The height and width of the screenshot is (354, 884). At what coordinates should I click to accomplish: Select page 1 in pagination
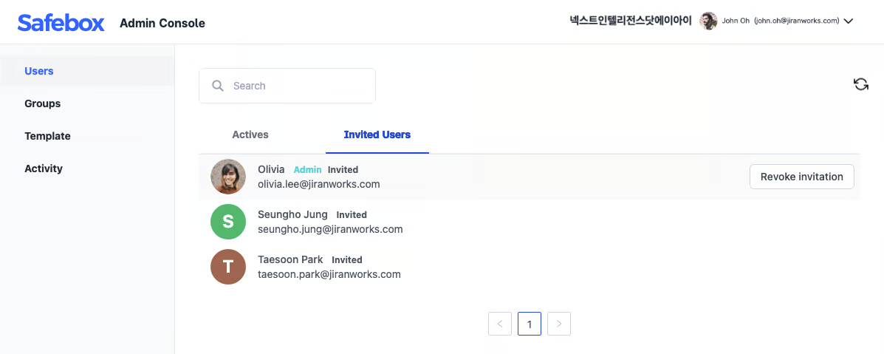(530, 324)
